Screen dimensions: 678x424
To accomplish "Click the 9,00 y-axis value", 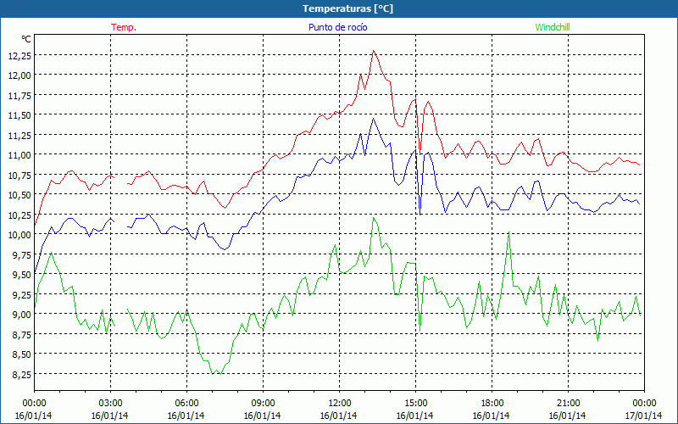I will (22, 314).
